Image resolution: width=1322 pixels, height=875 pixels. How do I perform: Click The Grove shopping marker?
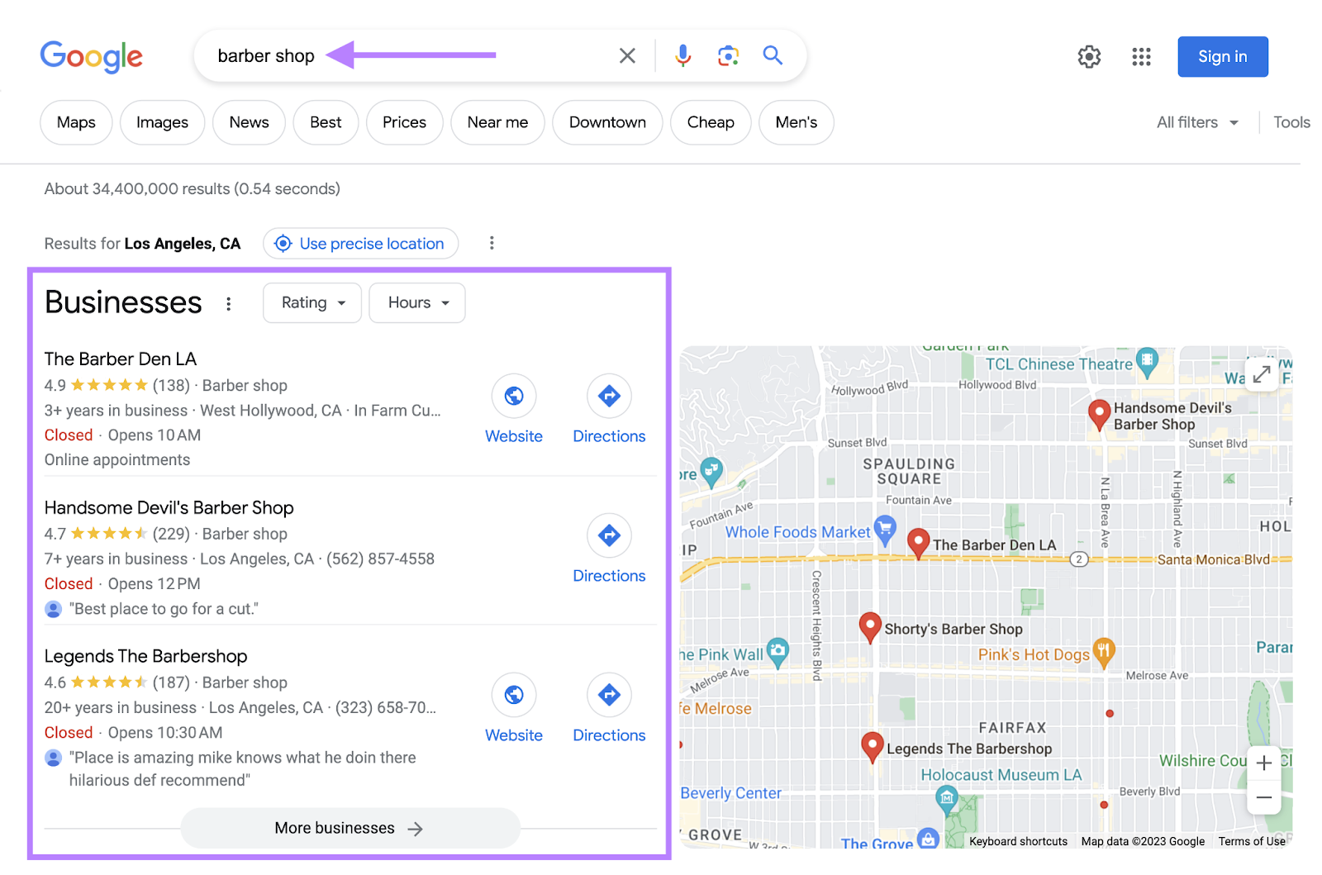929,838
